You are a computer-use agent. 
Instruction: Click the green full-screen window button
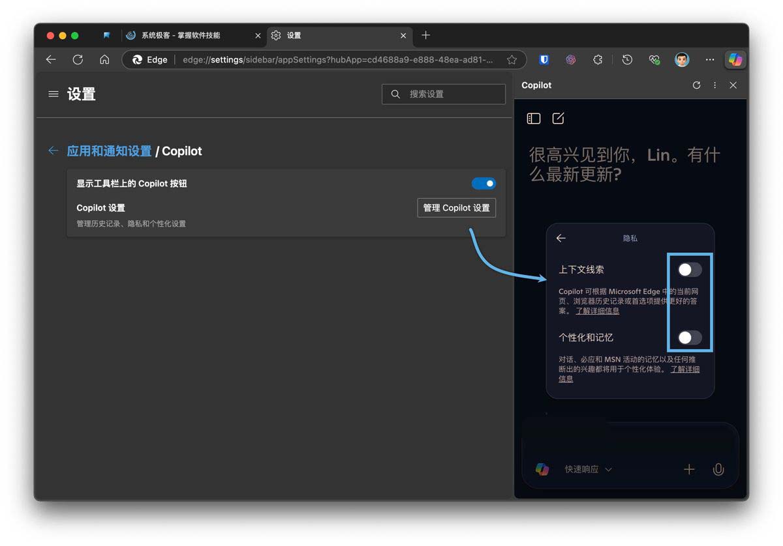(75, 35)
